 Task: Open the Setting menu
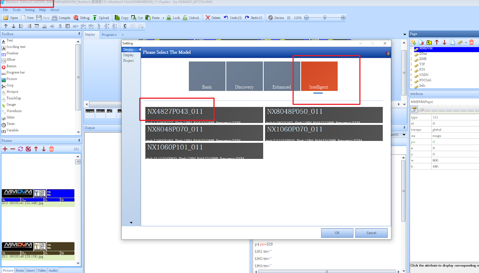coord(30,10)
